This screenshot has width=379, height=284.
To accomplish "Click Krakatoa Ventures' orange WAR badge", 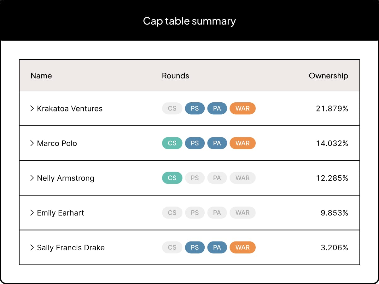I will (x=242, y=109).
